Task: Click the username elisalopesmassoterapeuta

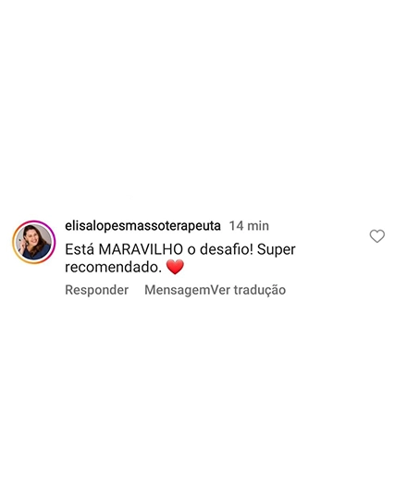Action: click(142, 226)
